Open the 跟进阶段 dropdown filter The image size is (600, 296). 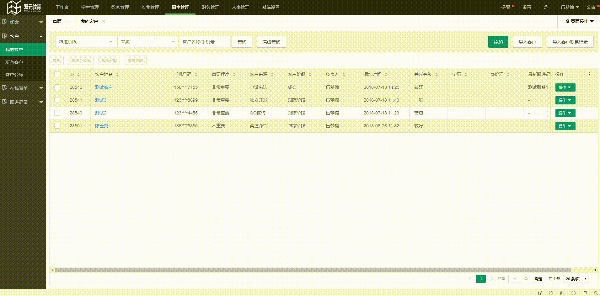pos(85,42)
